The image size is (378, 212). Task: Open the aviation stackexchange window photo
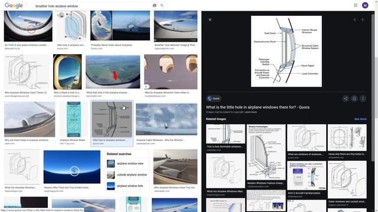[x=67, y=72]
